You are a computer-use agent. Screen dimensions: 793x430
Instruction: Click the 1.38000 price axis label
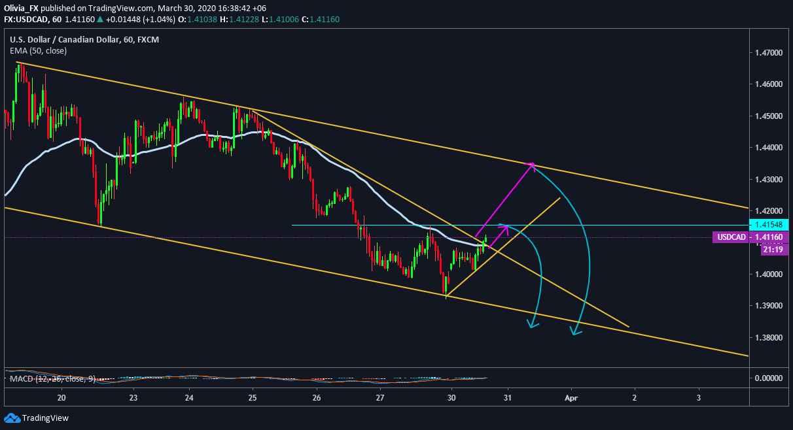click(x=770, y=338)
